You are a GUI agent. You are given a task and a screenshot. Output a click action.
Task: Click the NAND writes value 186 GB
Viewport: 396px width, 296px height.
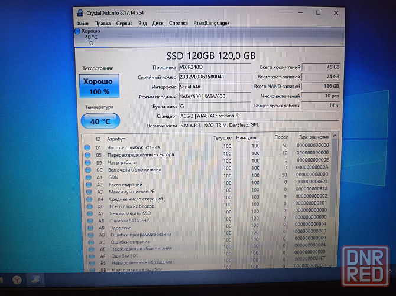click(321, 87)
